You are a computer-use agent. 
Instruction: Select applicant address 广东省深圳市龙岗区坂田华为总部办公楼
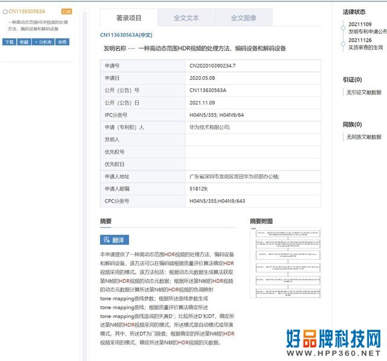click(234, 177)
